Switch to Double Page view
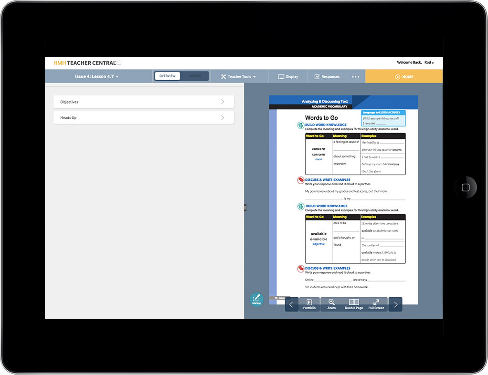 (354, 304)
